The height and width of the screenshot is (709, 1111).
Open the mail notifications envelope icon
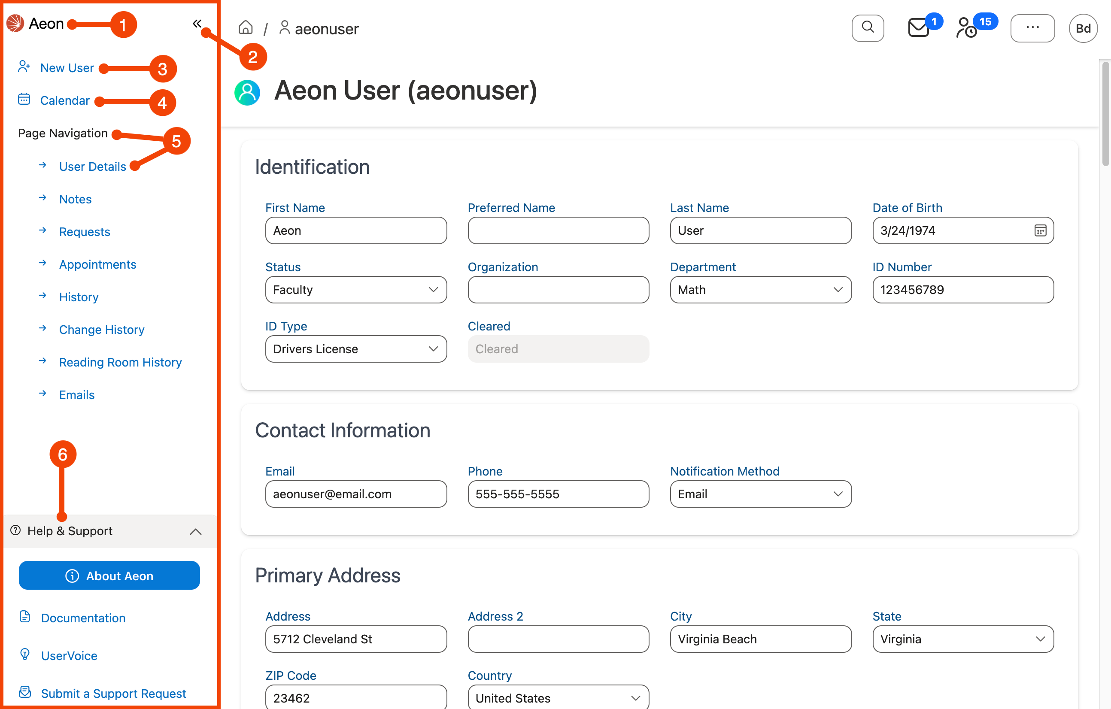tap(918, 28)
